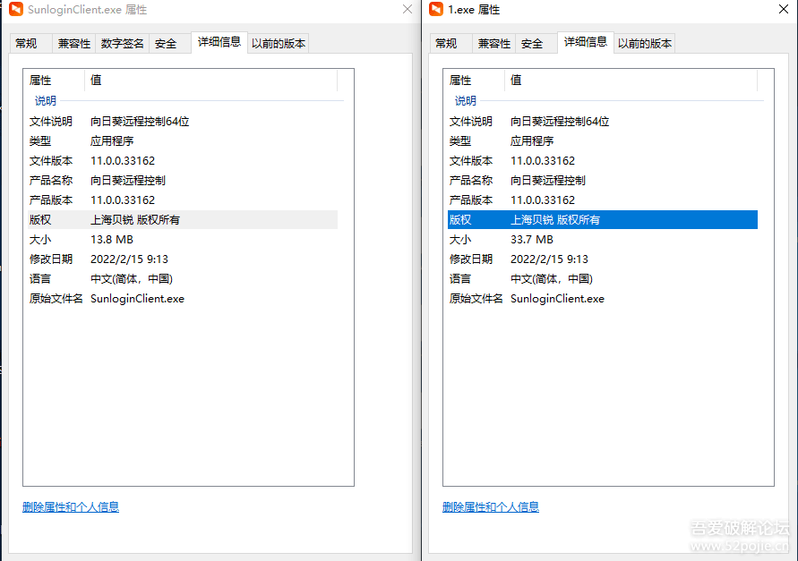Open 兼容性 tab in SunloginClient.exe window

click(73, 44)
